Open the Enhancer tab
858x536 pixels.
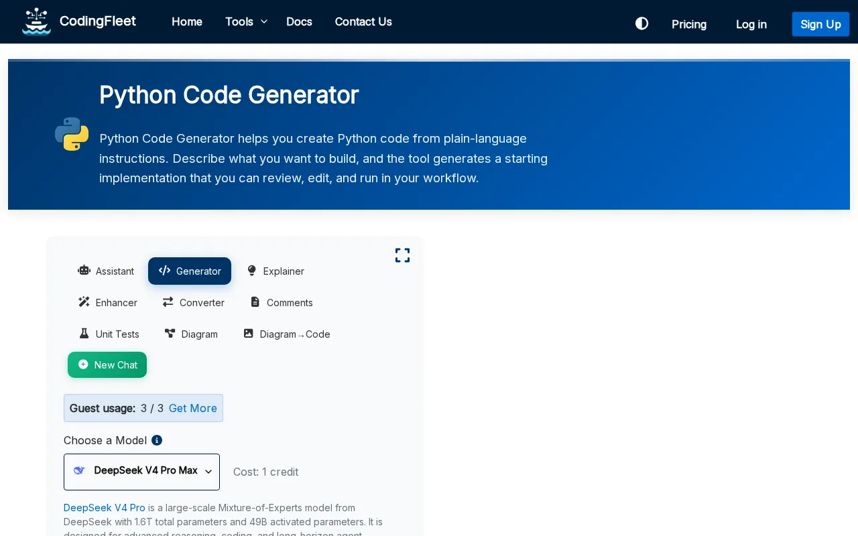pyautogui.click(x=107, y=302)
